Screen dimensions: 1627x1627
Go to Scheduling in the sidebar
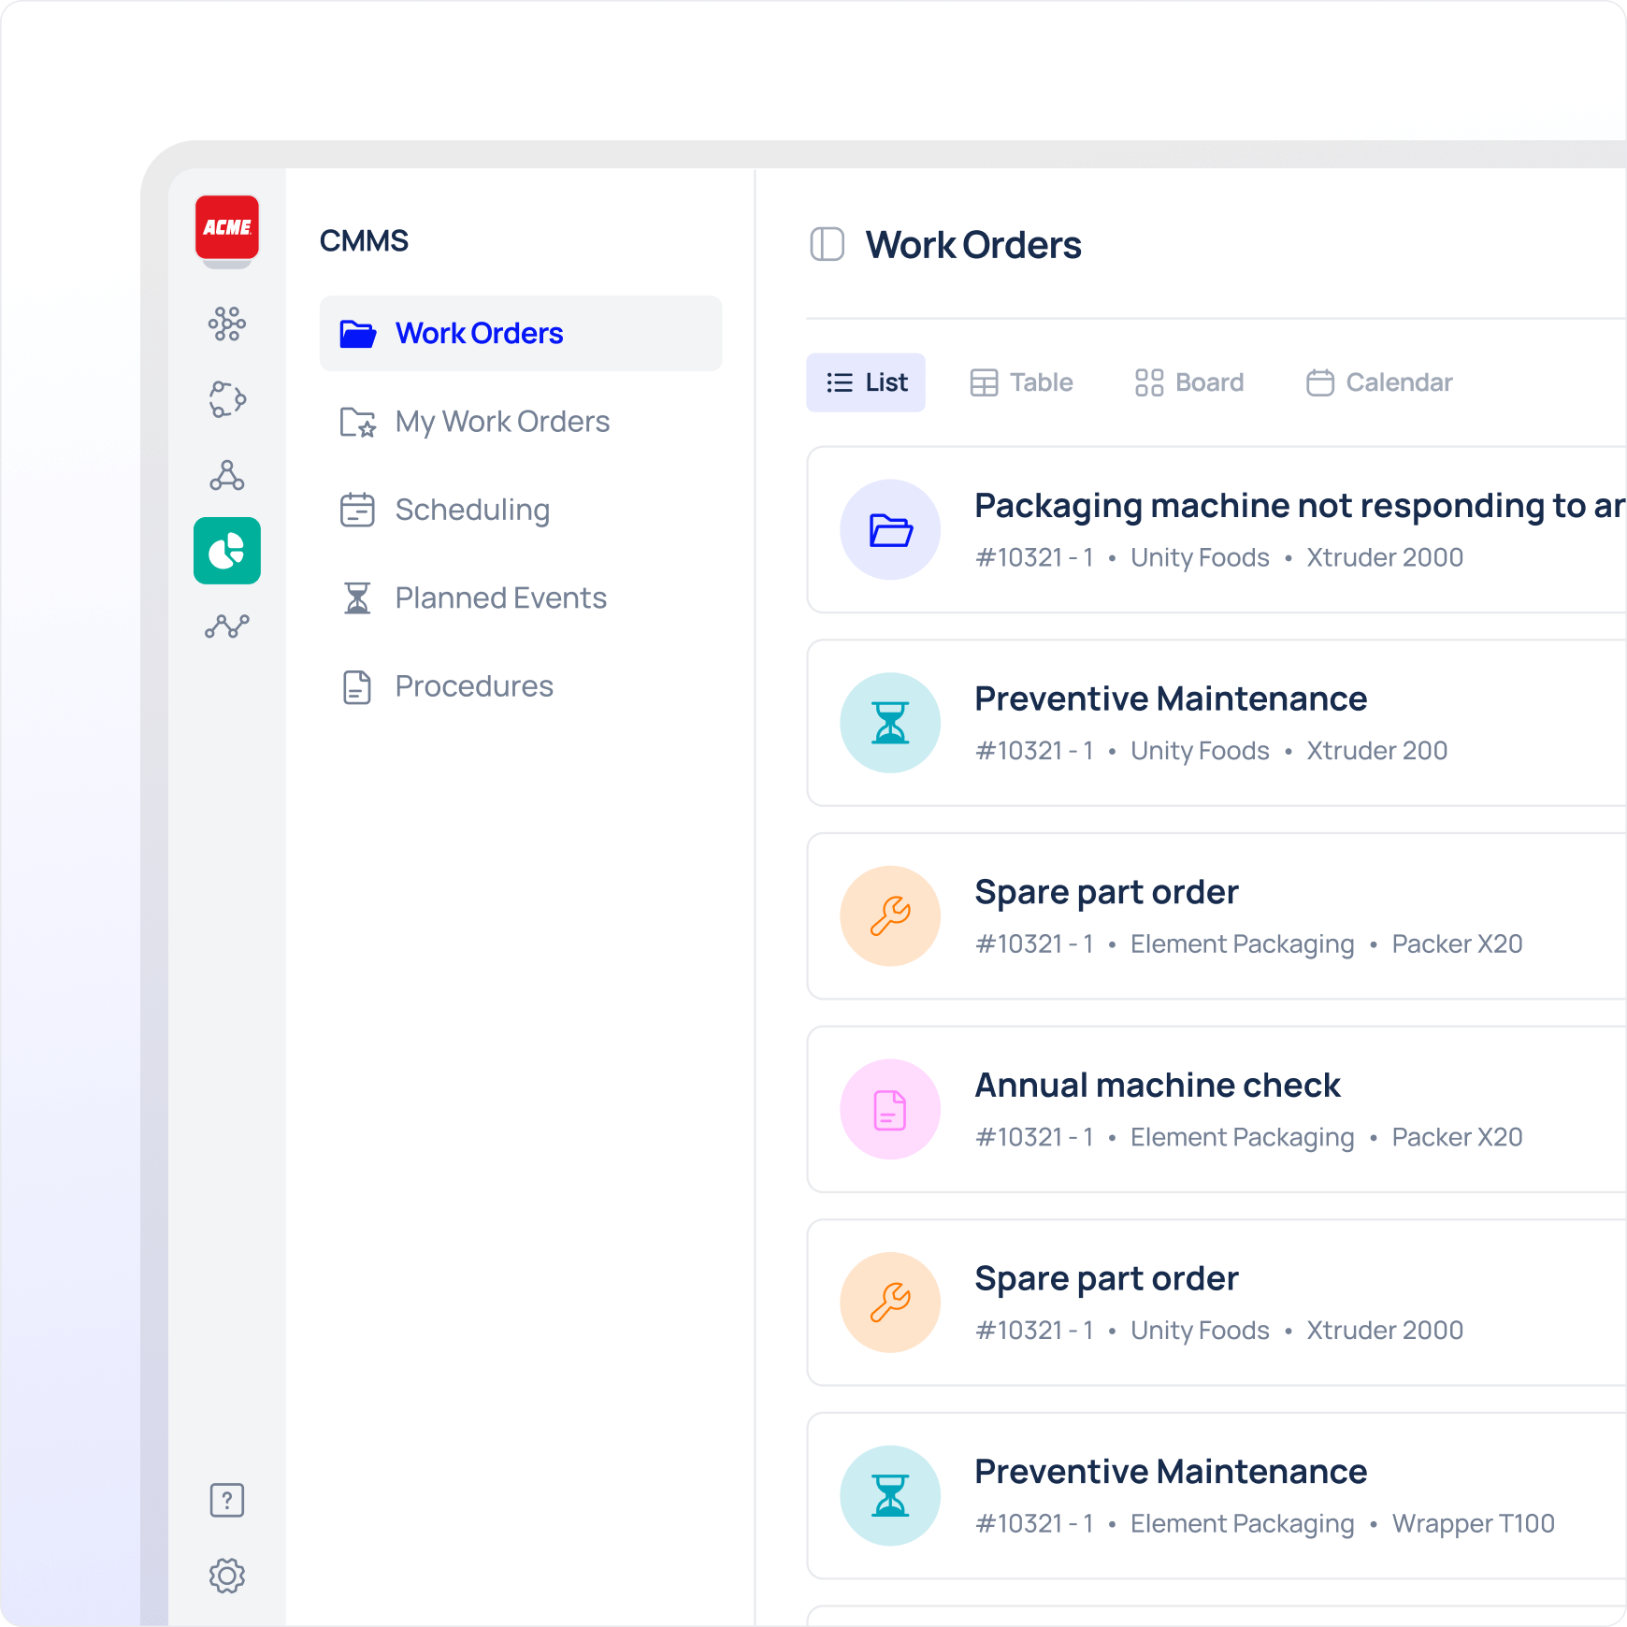[471, 510]
